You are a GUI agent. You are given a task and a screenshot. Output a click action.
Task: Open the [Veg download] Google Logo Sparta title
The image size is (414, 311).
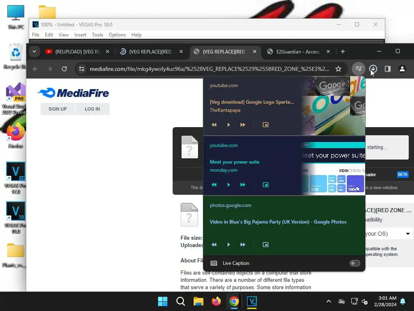[x=251, y=102]
